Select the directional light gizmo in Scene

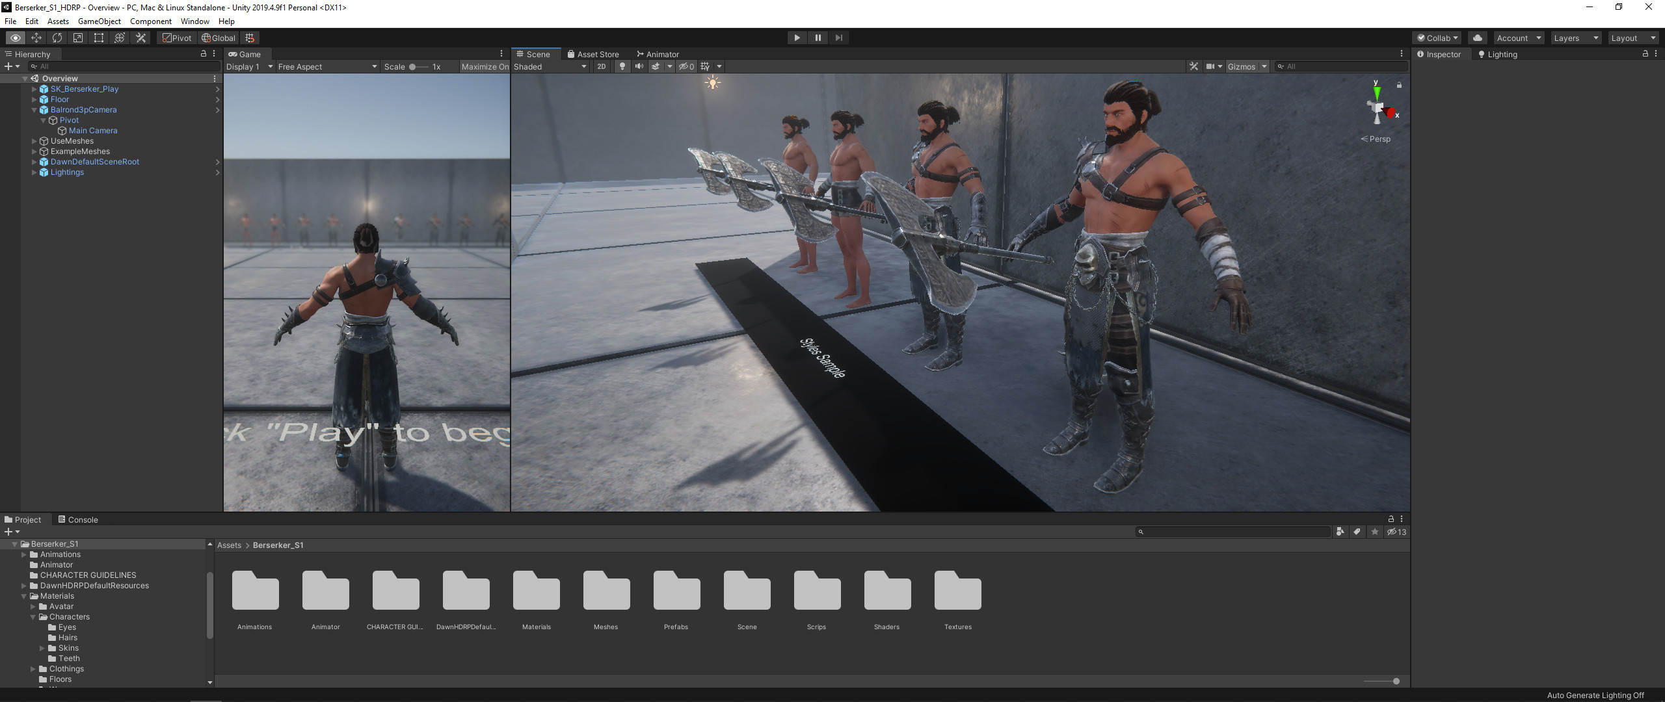click(x=713, y=83)
